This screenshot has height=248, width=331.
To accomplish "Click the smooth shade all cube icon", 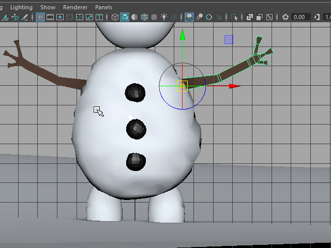I will tap(125, 17).
